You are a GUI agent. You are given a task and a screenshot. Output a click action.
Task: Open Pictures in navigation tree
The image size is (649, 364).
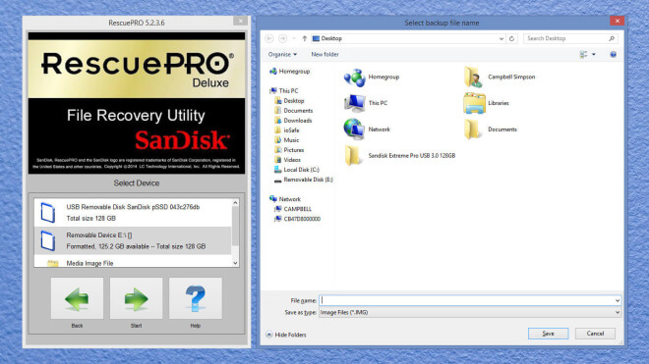[289, 150]
